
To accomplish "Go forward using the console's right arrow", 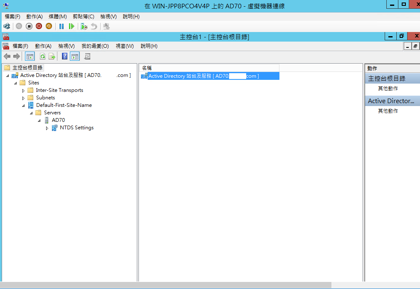I will coord(17,57).
